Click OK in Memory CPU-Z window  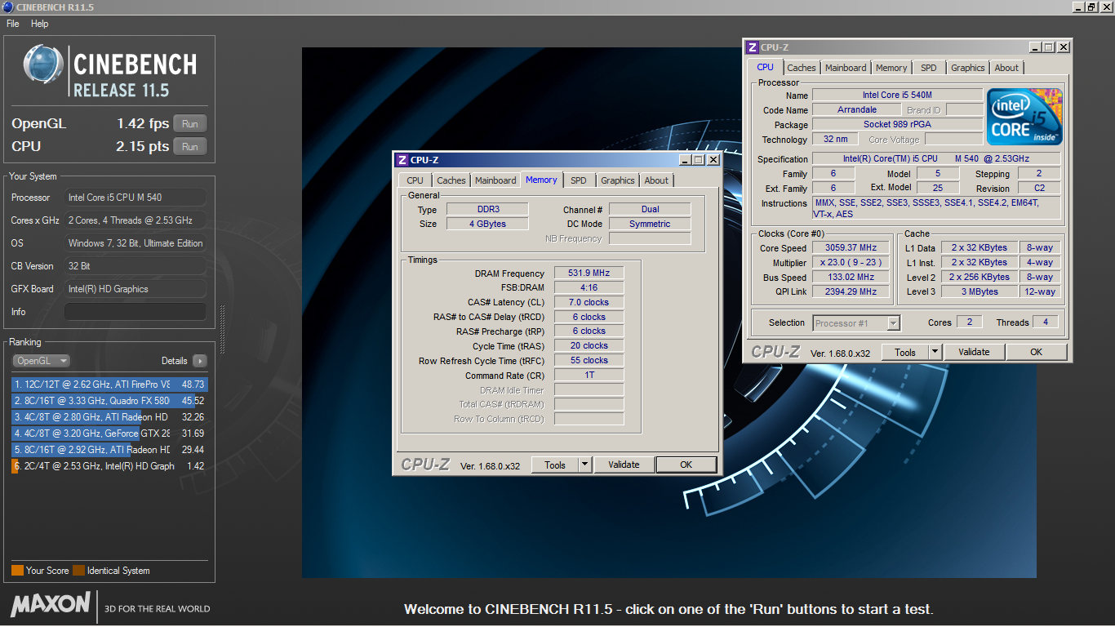pyautogui.click(x=686, y=465)
